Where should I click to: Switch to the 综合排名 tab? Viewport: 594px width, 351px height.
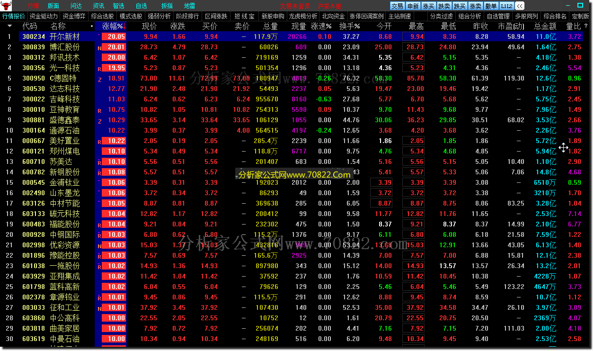555,16
